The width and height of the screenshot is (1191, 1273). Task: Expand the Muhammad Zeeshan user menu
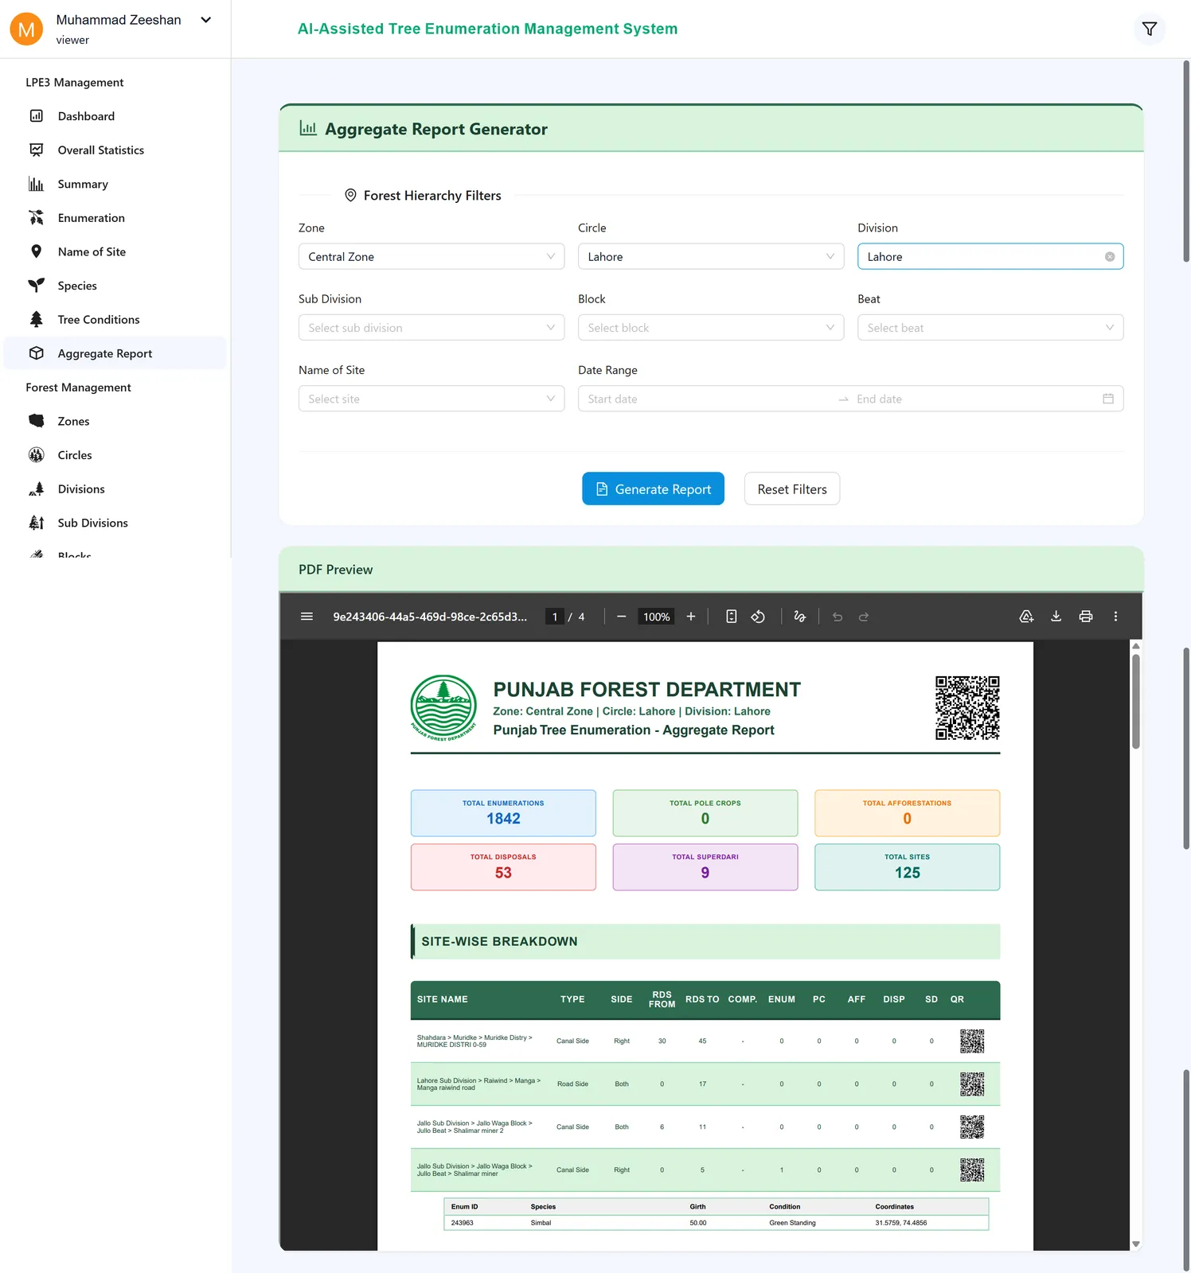206,20
